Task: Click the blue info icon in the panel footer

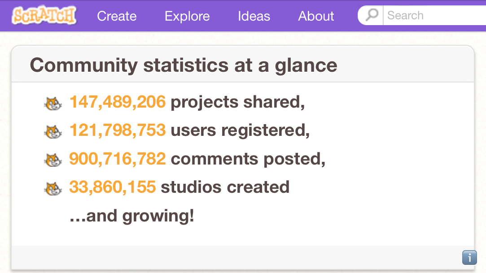Action: pos(469,258)
